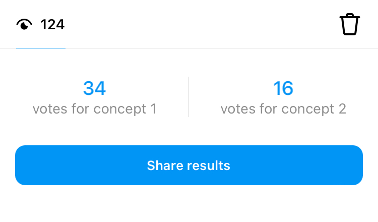Tap the 'Share results' text
The height and width of the screenshot is (222, 378).
pyautogui.click(x=188, y=165)
